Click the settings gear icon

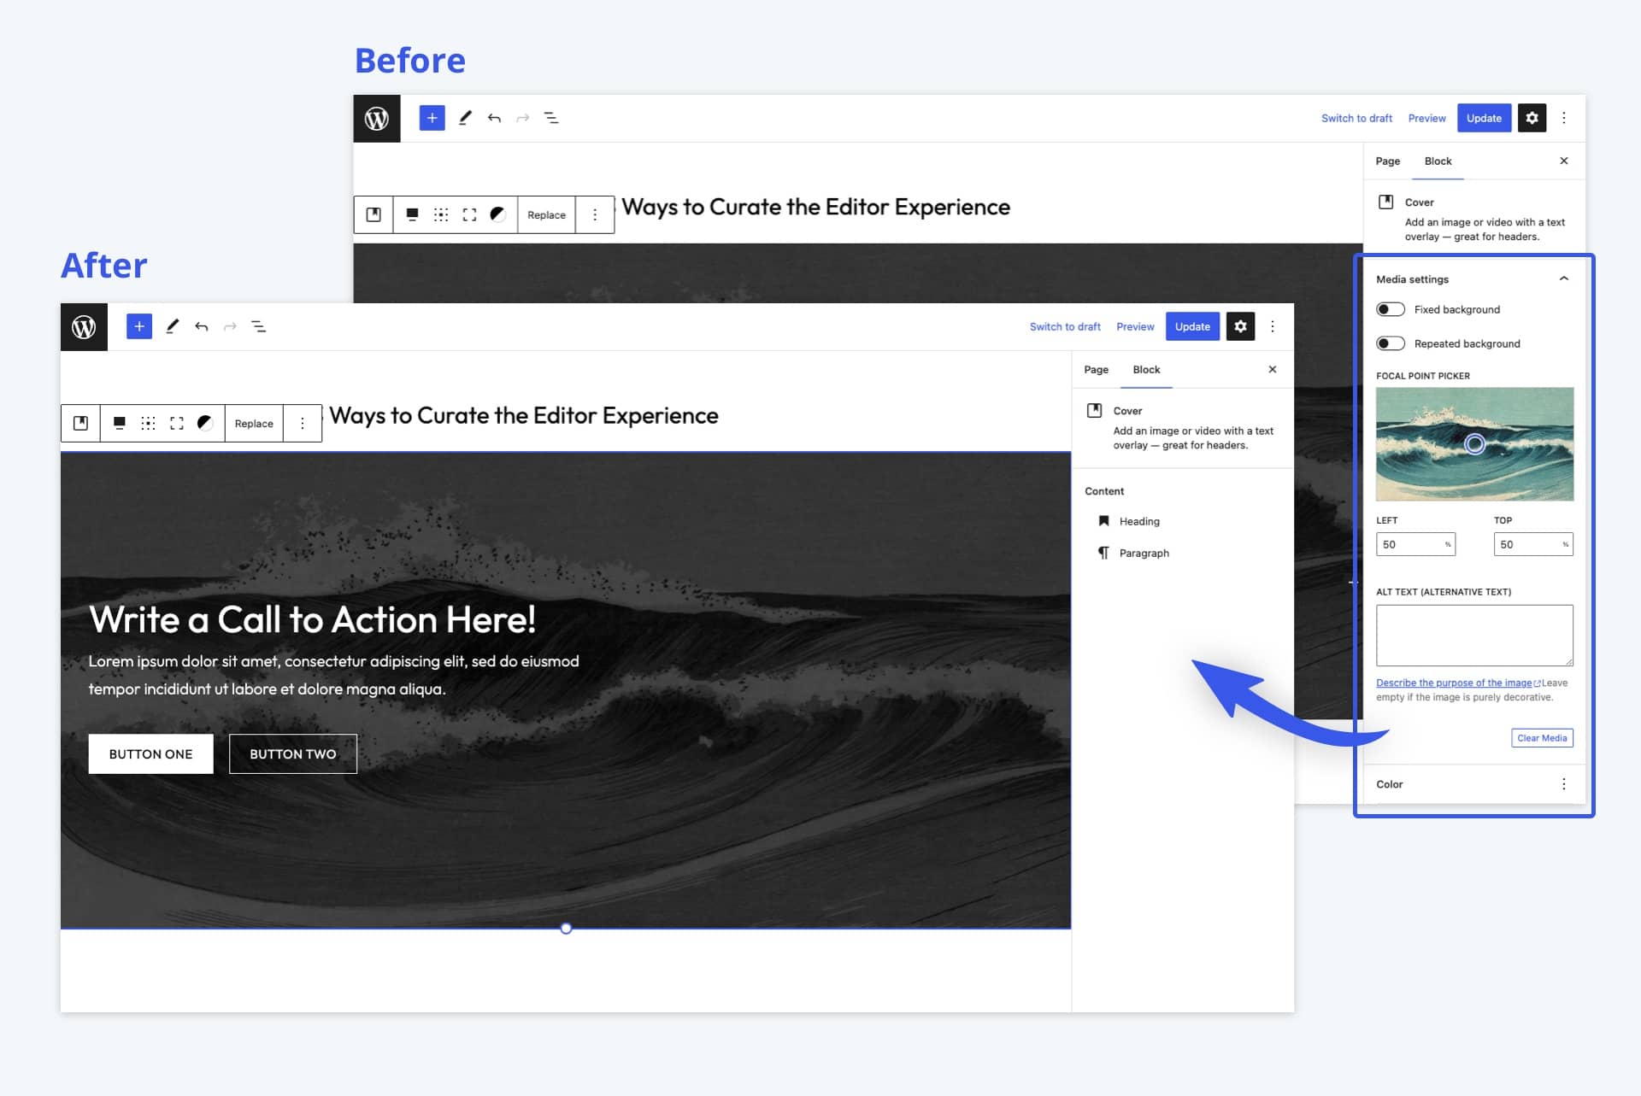tap(1239, 325)
